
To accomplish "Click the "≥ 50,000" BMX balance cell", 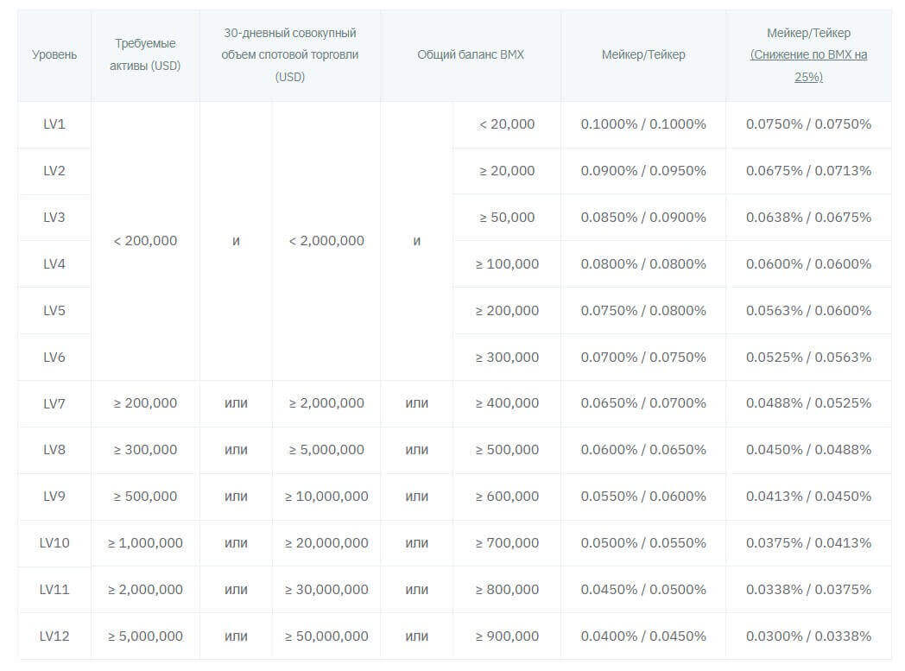I will 507,218.
